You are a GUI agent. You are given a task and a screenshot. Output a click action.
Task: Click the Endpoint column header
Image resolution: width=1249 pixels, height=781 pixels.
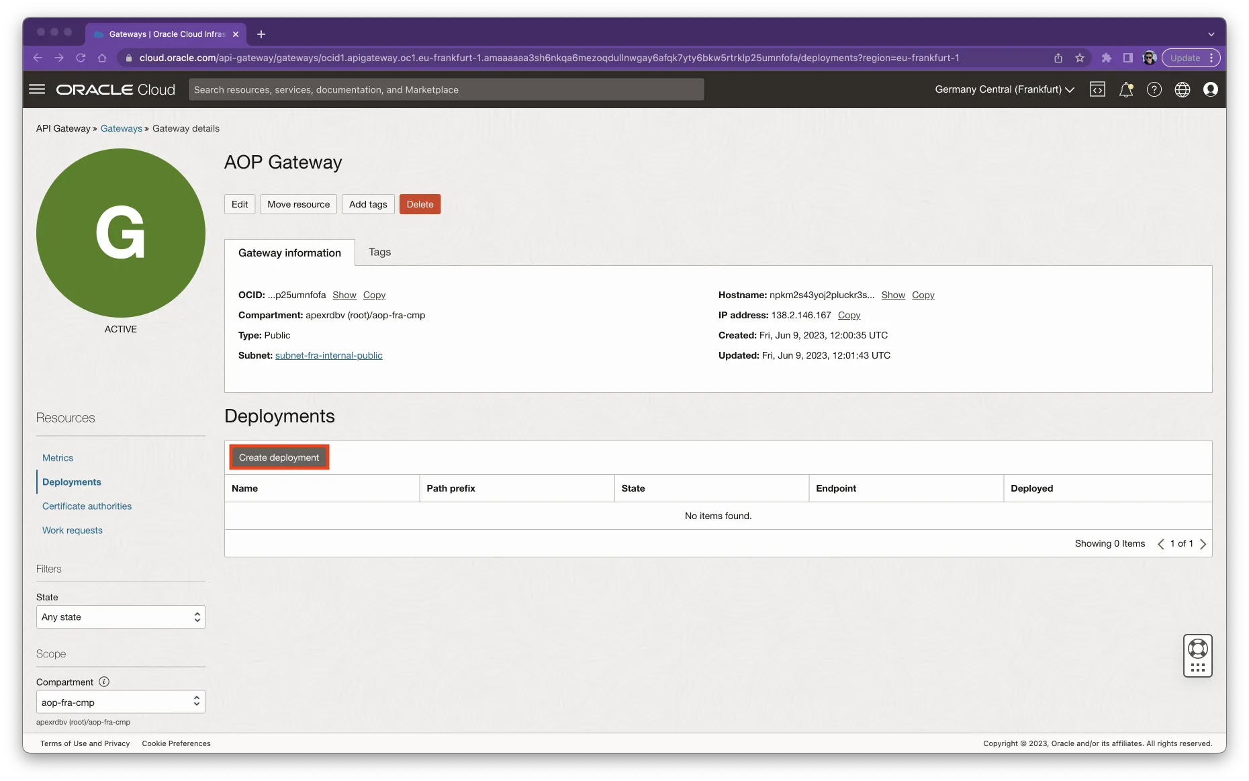836,489
